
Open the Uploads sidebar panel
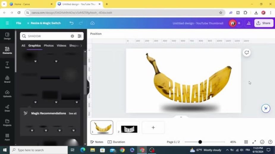tap(7, 94)
